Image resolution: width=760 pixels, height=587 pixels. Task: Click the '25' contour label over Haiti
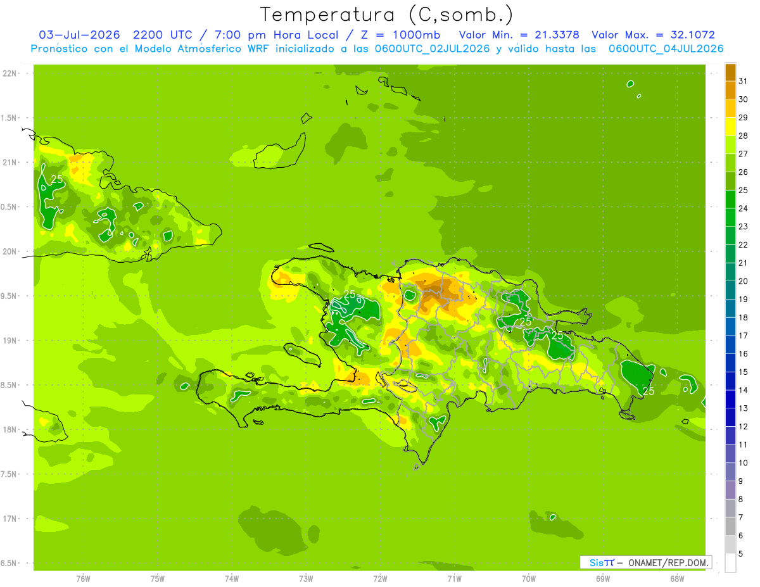[x=350, y=294]
